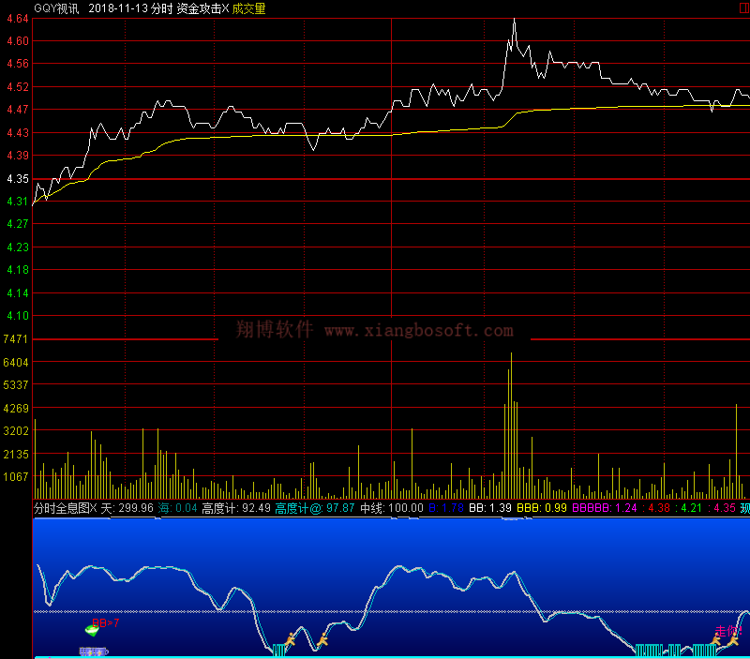Click the 4.27 price axis label
The image size is (750, 659).
pyautogui.click(x=18, y=224)
